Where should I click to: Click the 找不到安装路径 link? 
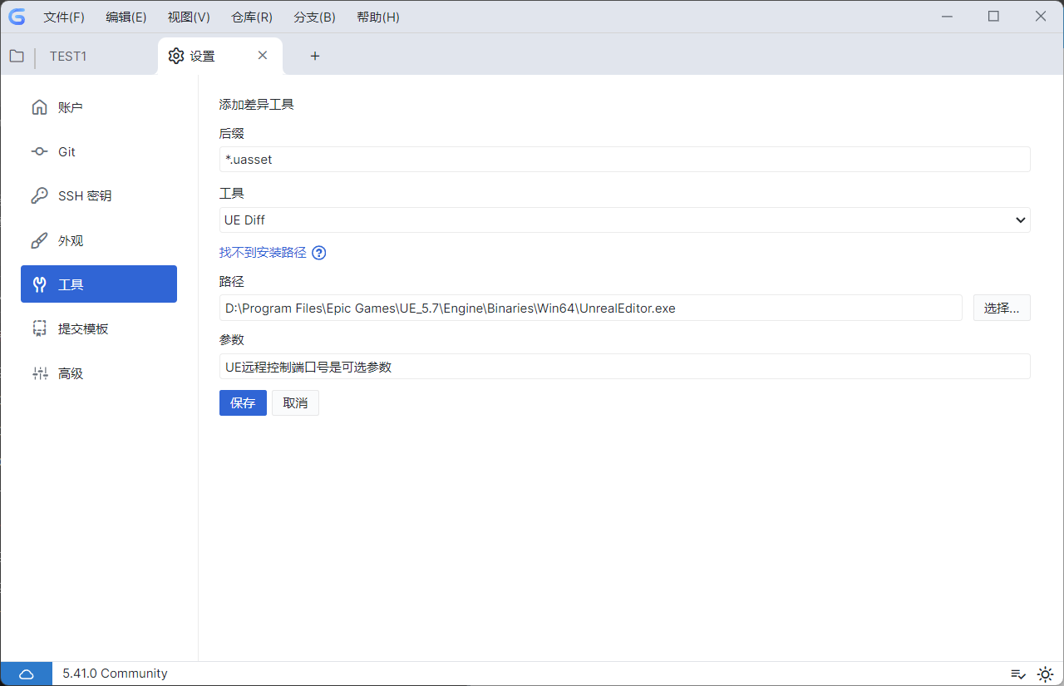coord(262,252)
